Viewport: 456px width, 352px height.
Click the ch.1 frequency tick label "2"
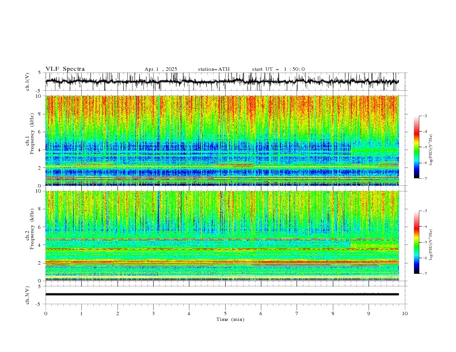pyautogui.click(x=40, y=167)
